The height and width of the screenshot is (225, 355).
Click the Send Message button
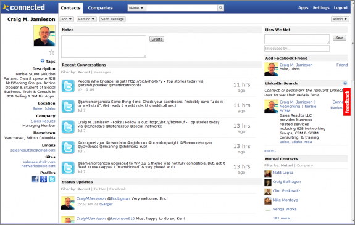click(112, 19)
